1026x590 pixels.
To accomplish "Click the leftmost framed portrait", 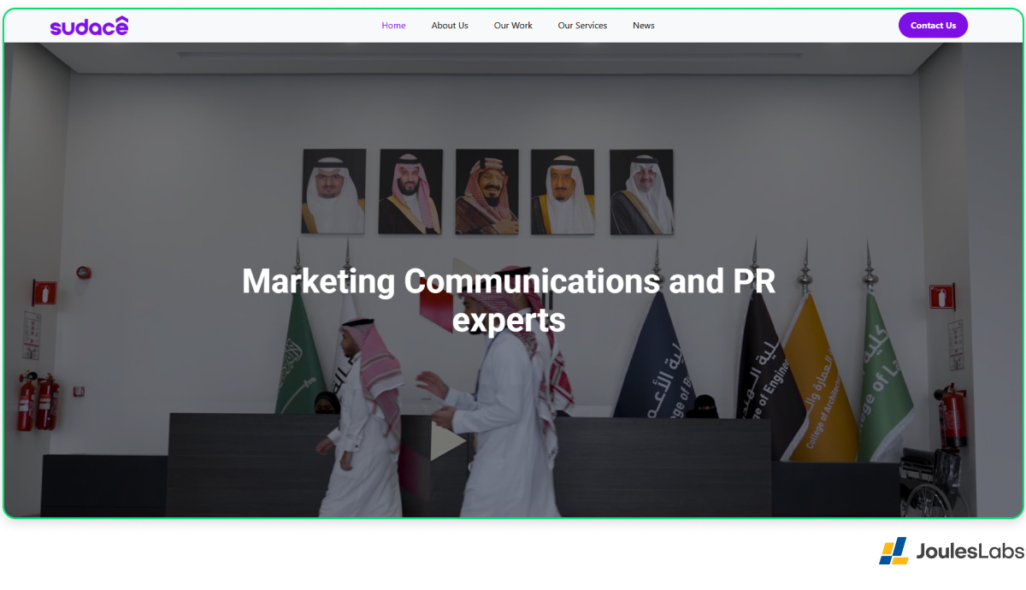I will click(x=333, y=192).
